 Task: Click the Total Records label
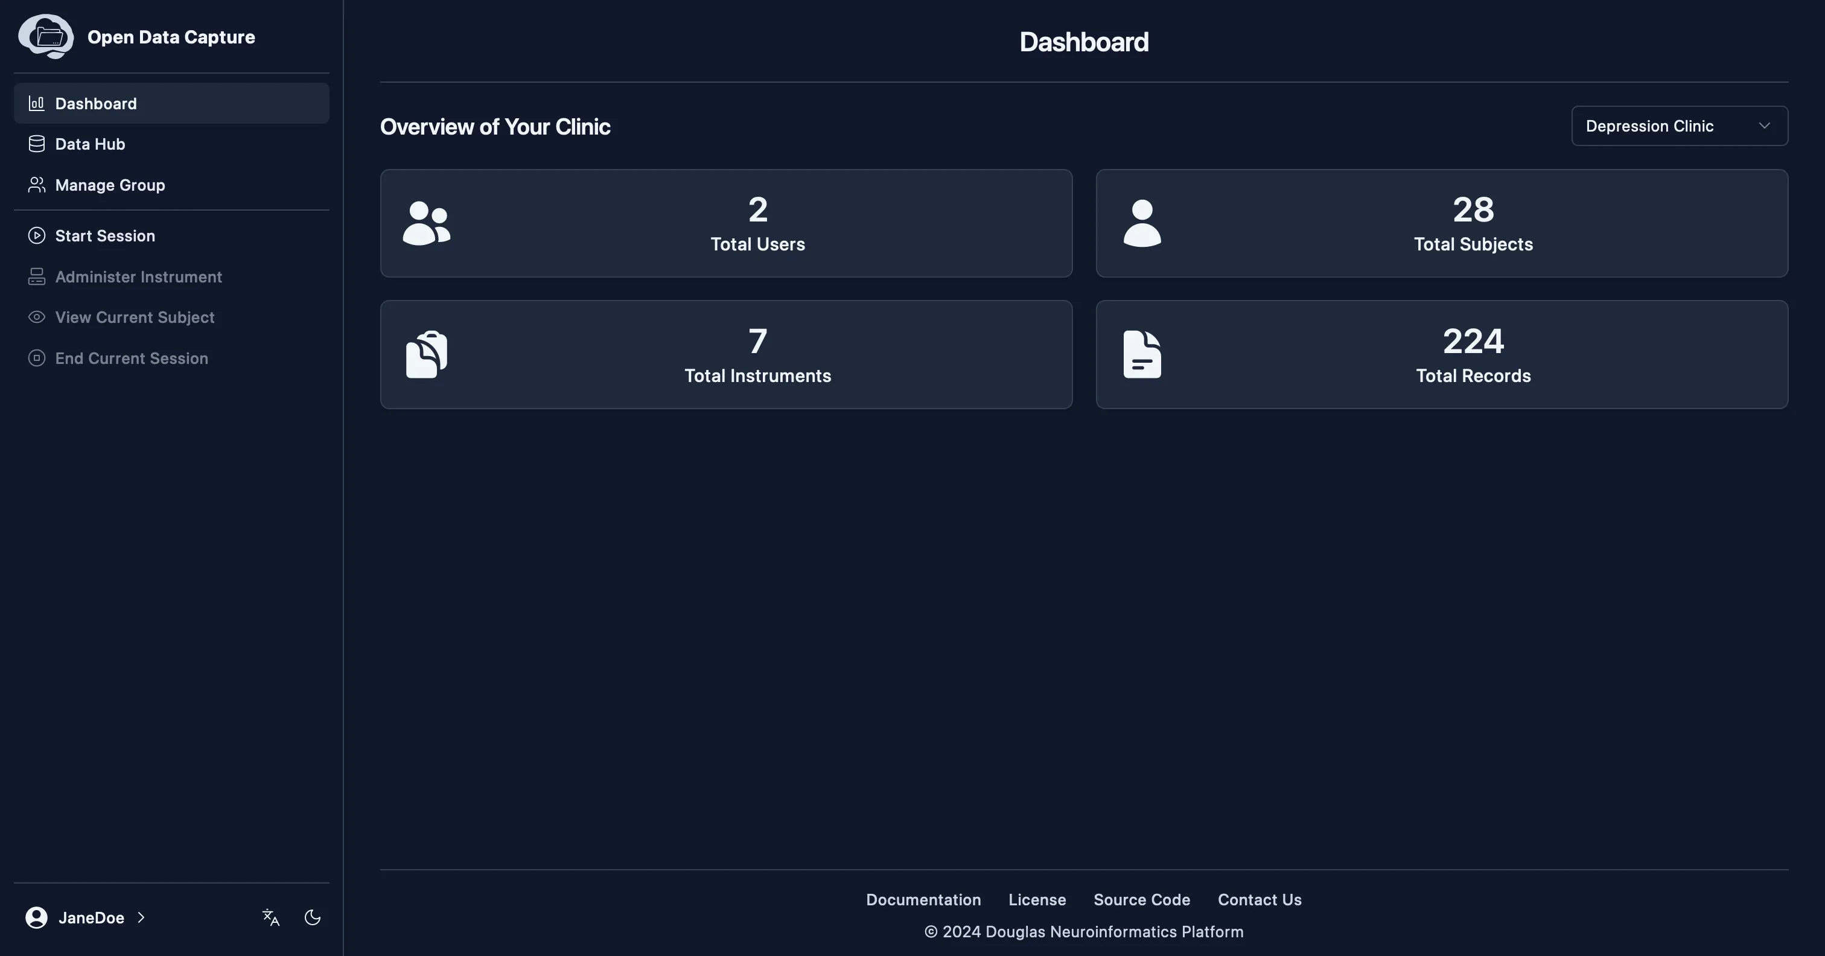click(x=1473, y=375)
